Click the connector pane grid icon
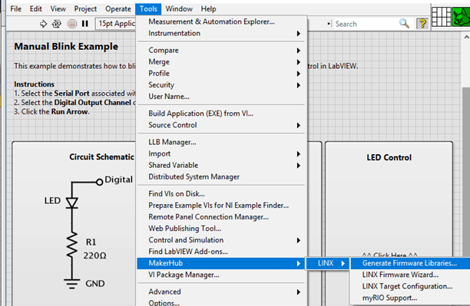Screen dimensions: 470x306 click(x=442, y=16)
